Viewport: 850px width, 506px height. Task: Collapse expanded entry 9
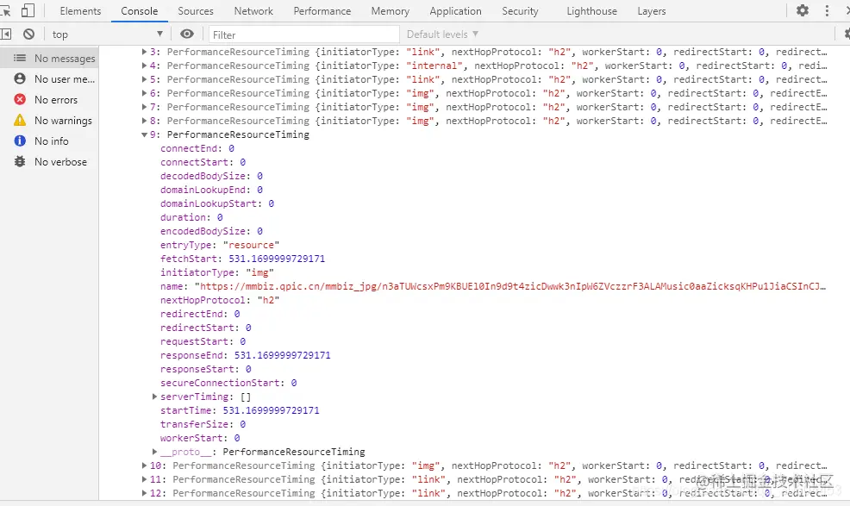(x=144, y=134)
